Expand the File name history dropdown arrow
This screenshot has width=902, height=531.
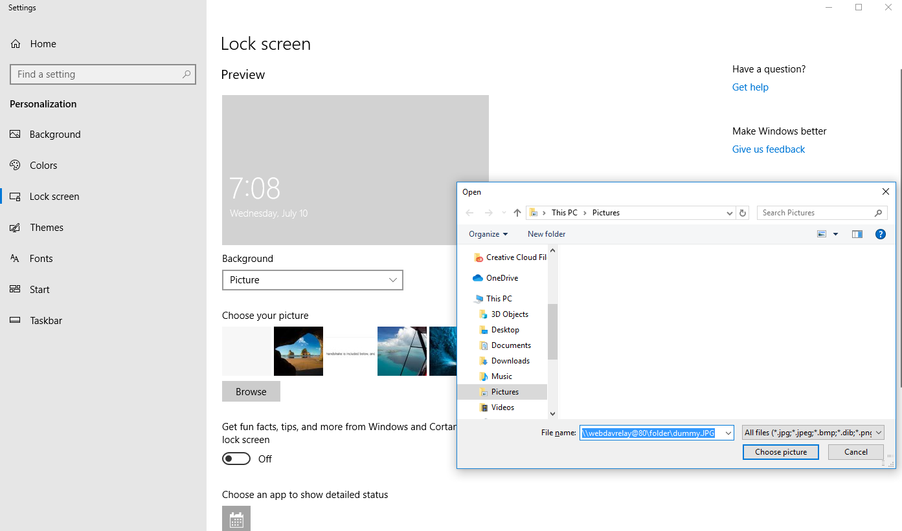[x=728, y=433]
